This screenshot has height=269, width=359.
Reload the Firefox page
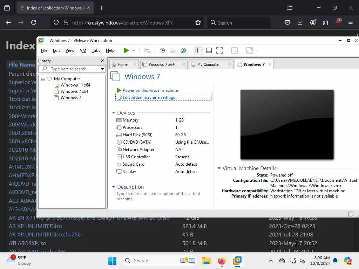[34, 22]
